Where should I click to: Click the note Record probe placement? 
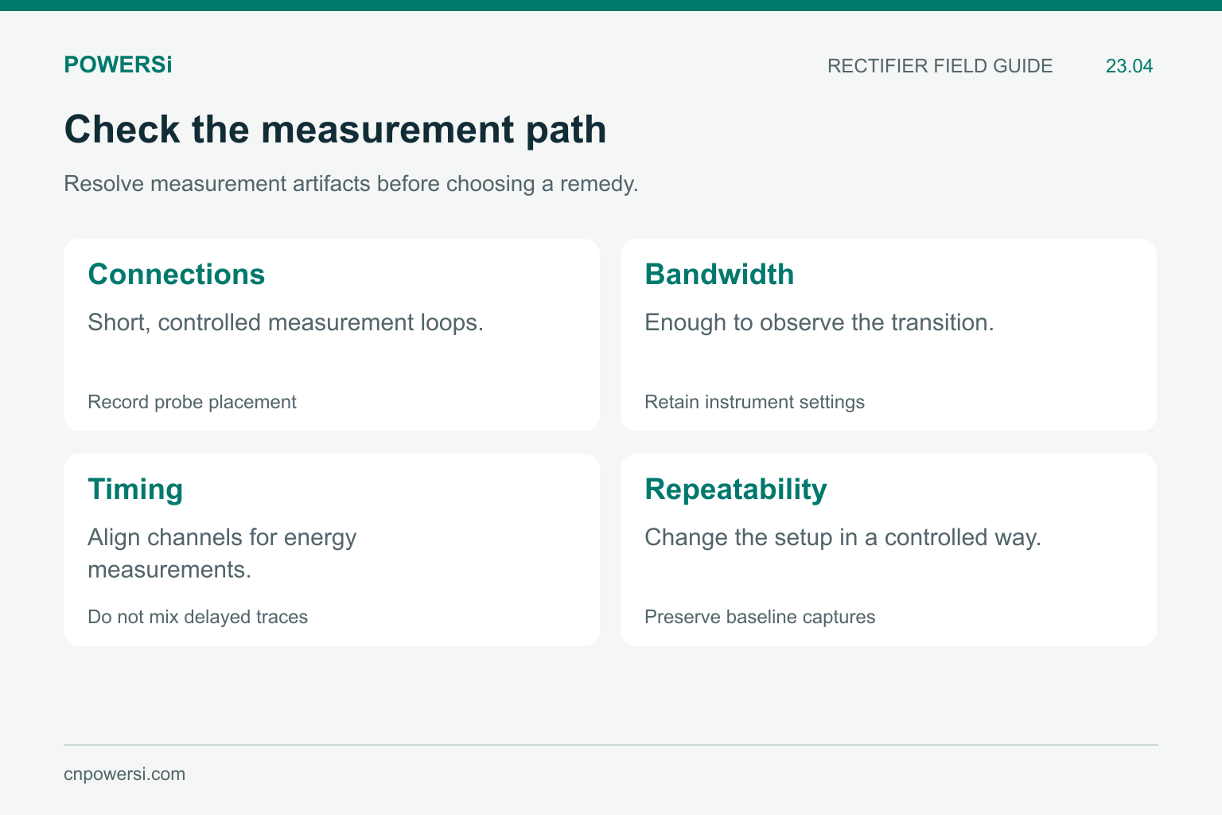192,402
